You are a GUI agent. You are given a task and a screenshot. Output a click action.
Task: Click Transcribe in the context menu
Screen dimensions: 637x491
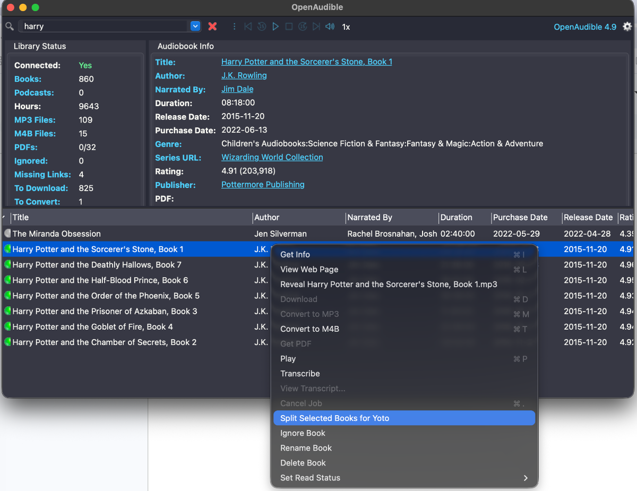(404, 374)
